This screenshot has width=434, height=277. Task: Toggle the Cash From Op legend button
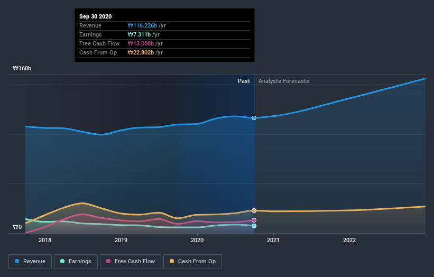[x=192, y=262]
